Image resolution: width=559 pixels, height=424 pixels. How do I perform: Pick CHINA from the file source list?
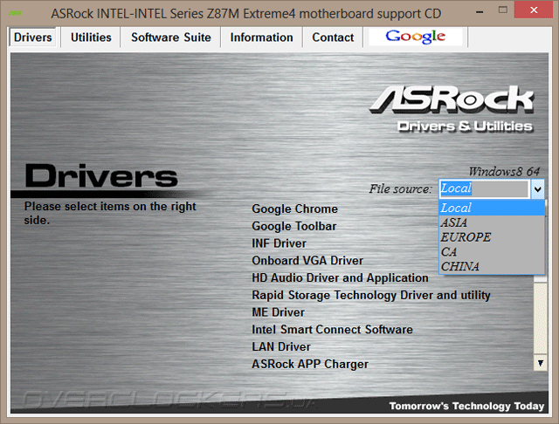pyautogui.click(x=492, y=267)
